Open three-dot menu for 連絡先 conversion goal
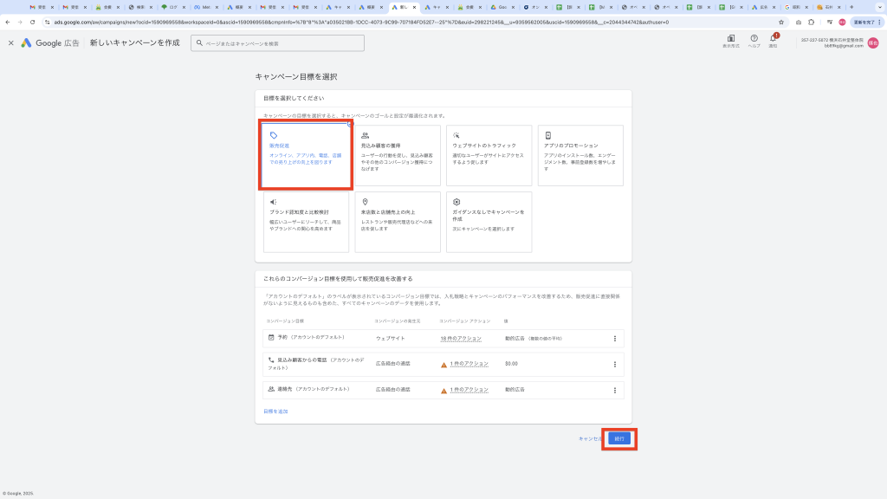887x499 pixels. (x=615, y=390)
